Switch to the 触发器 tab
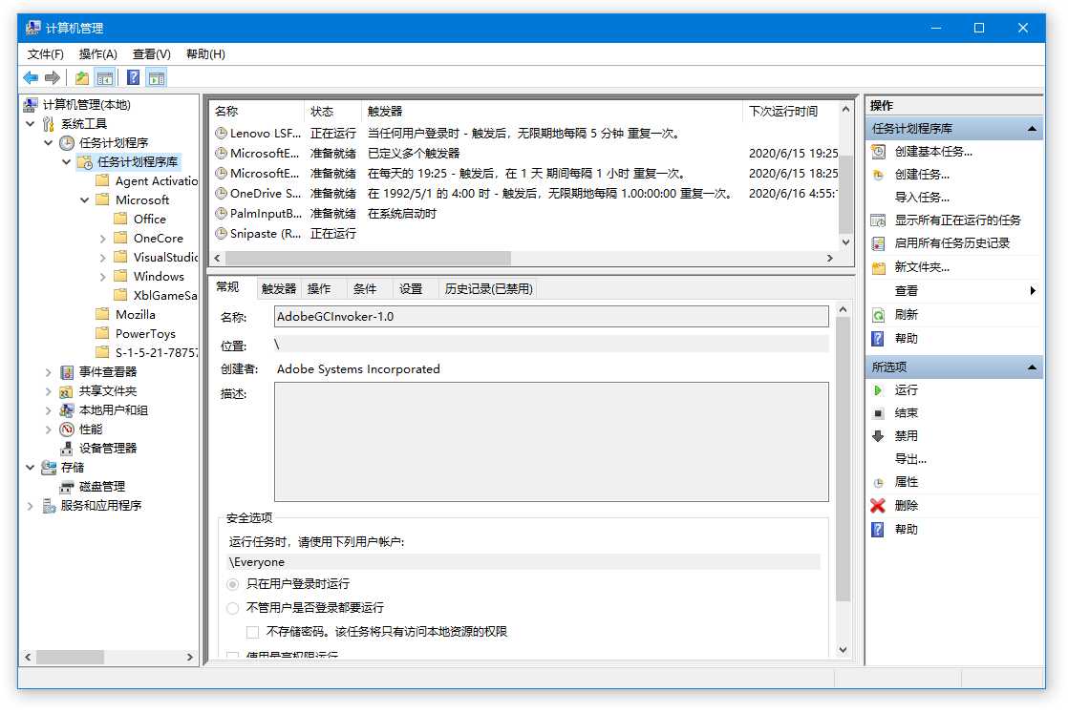The width and height of the screenshot is (1068, 713). 279,289
